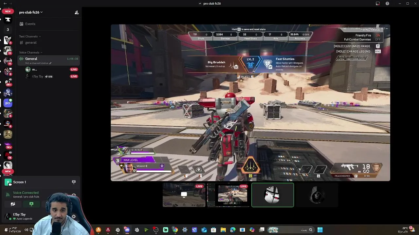Open the pro club fc26 server dropdown
Viewport: 419px width, 235px height.
coord(31,12)
